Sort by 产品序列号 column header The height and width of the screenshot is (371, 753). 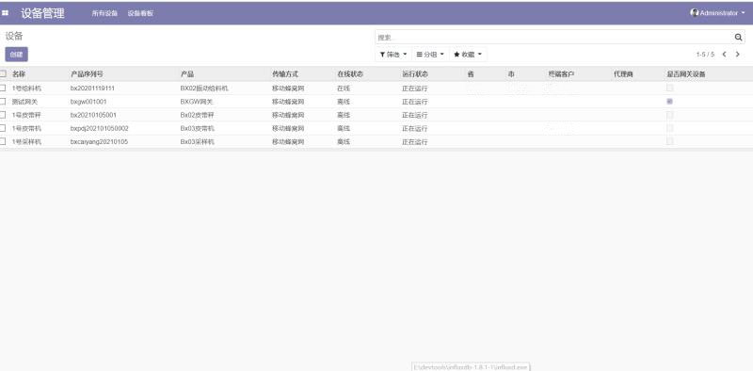coord(87,74)
